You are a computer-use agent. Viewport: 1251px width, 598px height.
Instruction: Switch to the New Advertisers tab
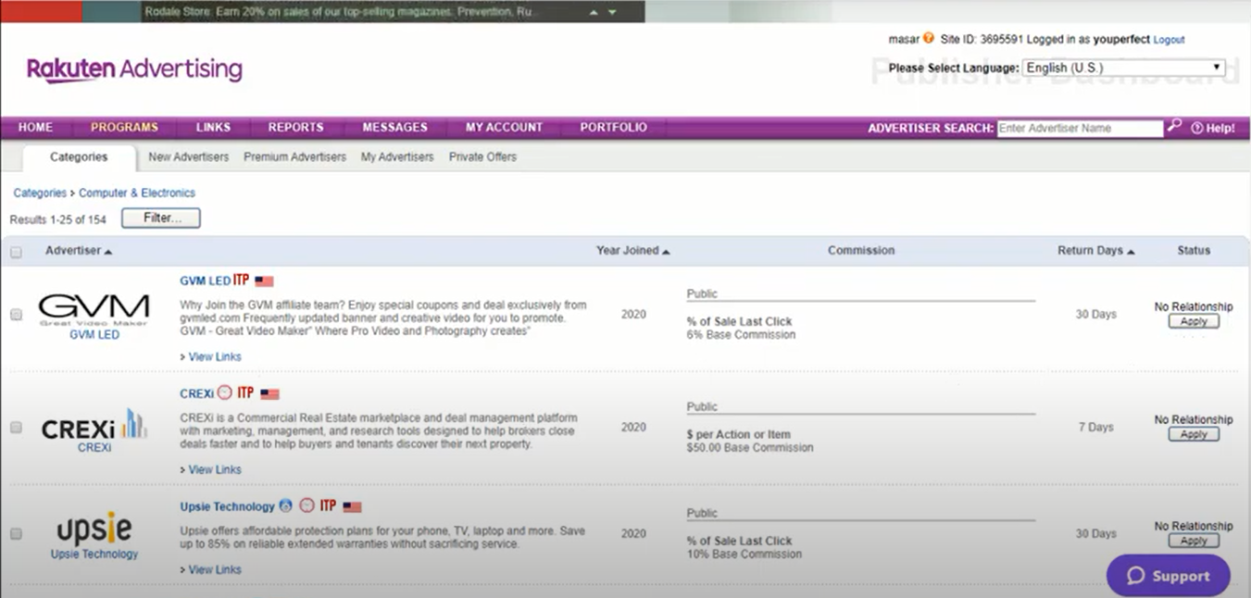coord(188,157)
